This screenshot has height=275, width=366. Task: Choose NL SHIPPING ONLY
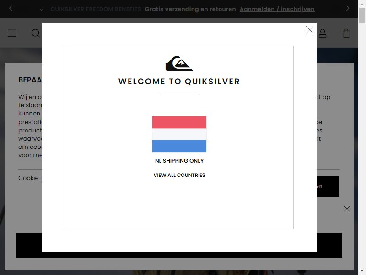179,161
